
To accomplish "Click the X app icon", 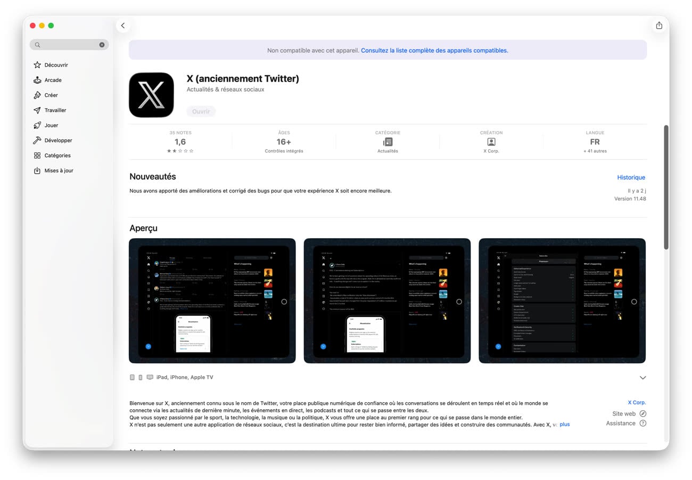I will pos(151,95).
